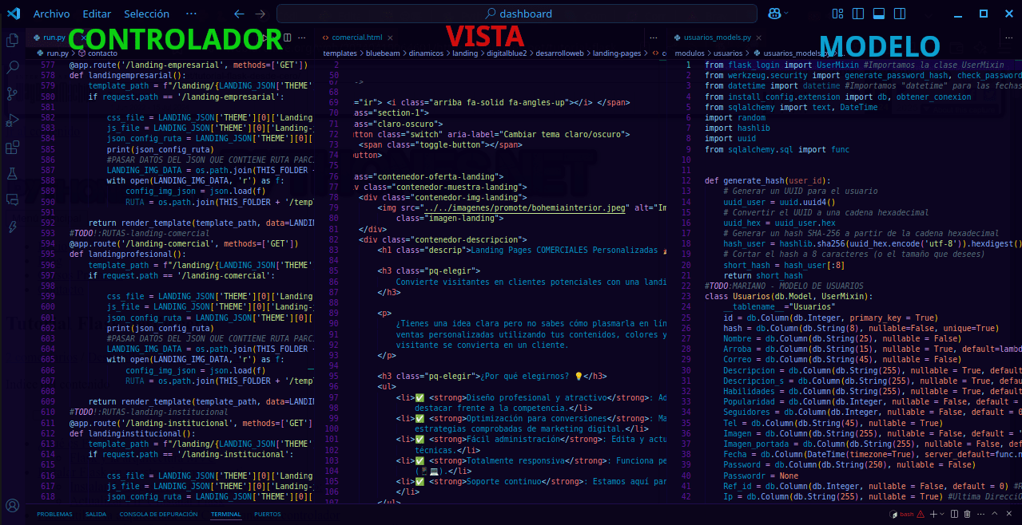Kill the terminal with the trash icon
This screenshot has height=525, width=1022.
(x=968, y=514)
